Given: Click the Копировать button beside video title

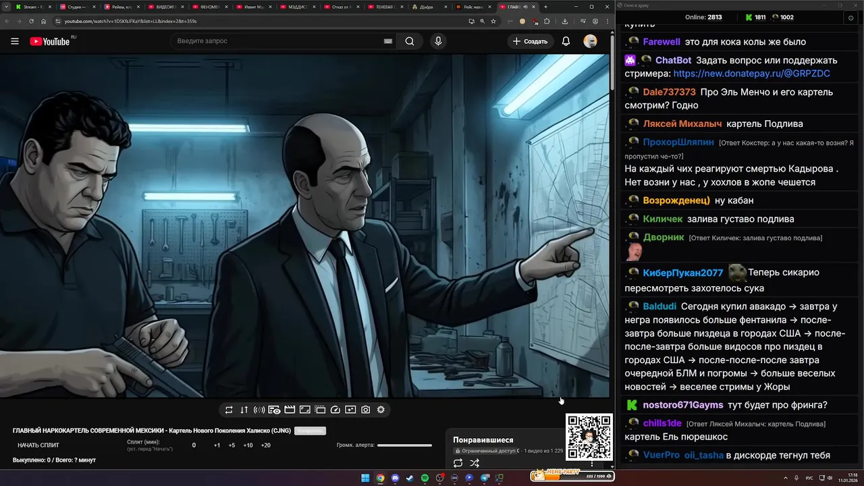Looking at the screenshot, I should [x=310, y=431].
